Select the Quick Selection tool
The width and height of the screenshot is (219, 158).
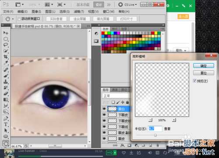click(6, 51)
